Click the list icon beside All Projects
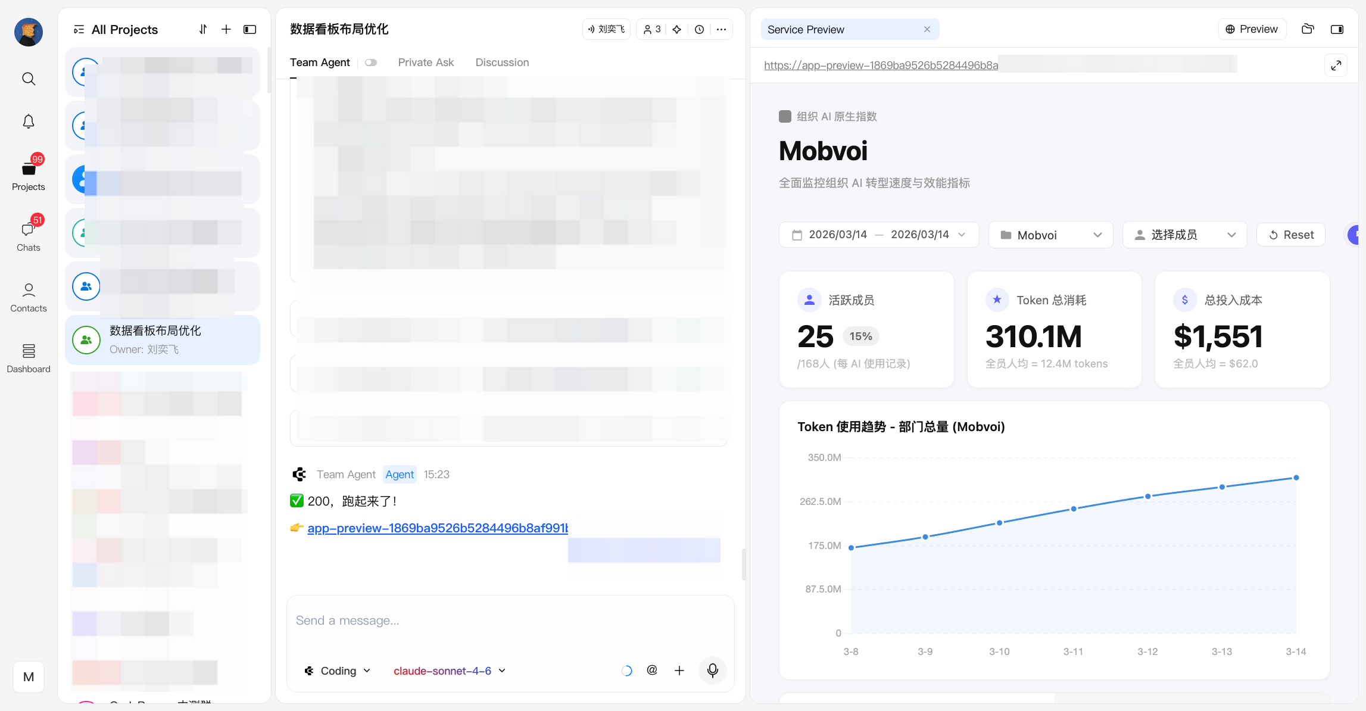 coord(79,30)
